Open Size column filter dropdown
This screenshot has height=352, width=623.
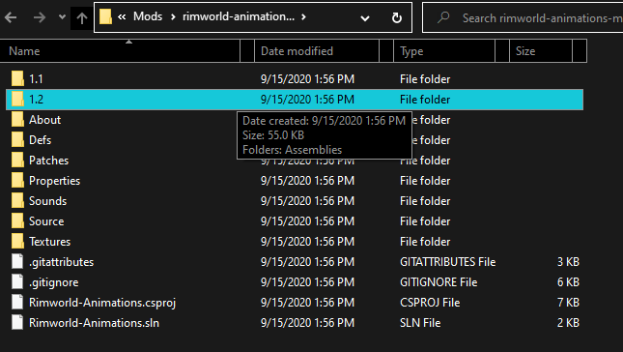pyautogui.click(x=580, y=51)
